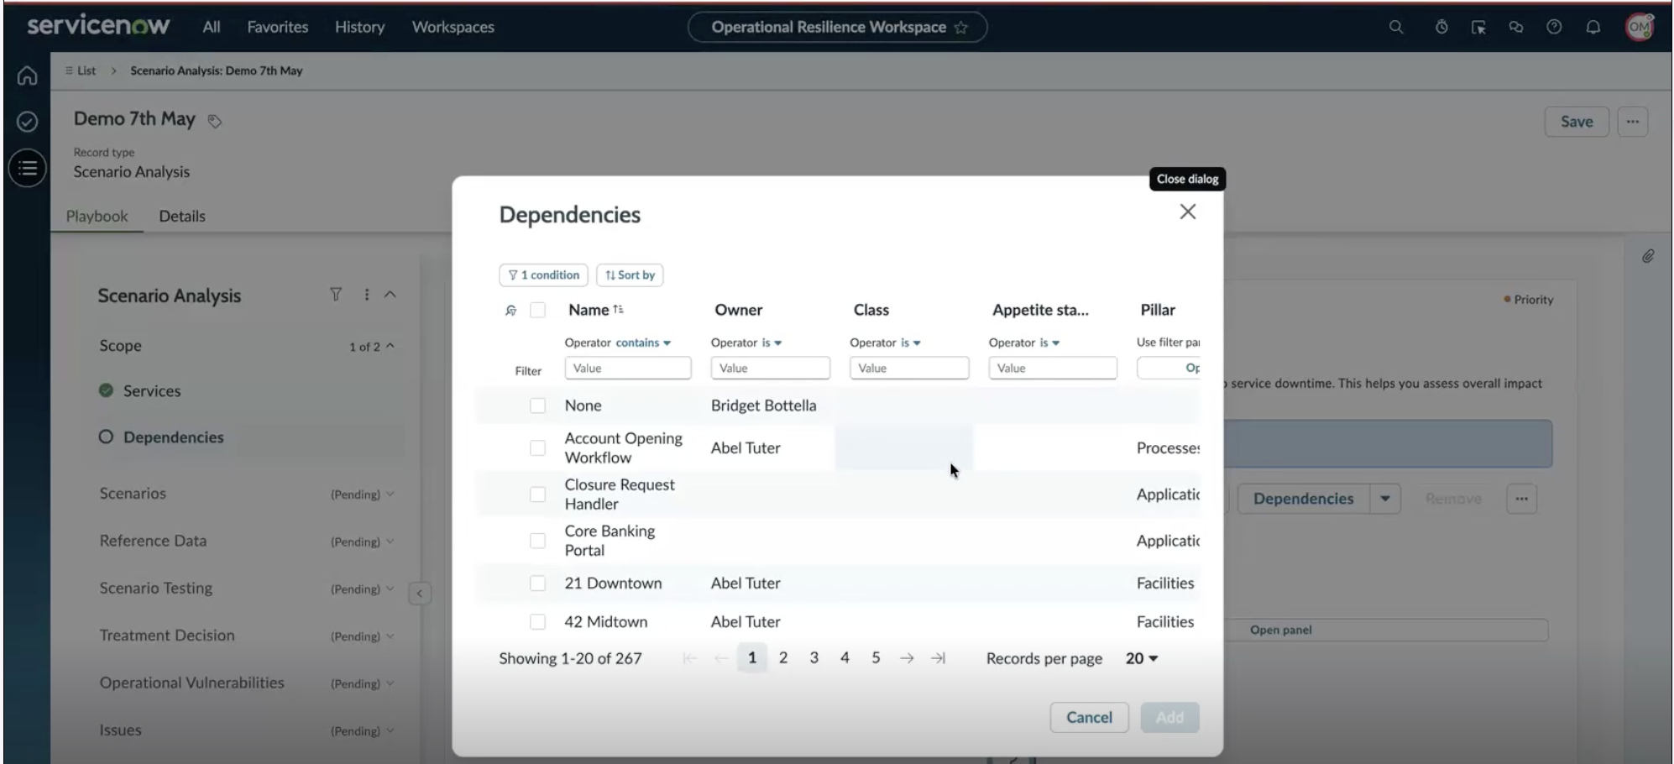
Task: Check the 42 Midtown checkbox
Action: pos(537,622)
